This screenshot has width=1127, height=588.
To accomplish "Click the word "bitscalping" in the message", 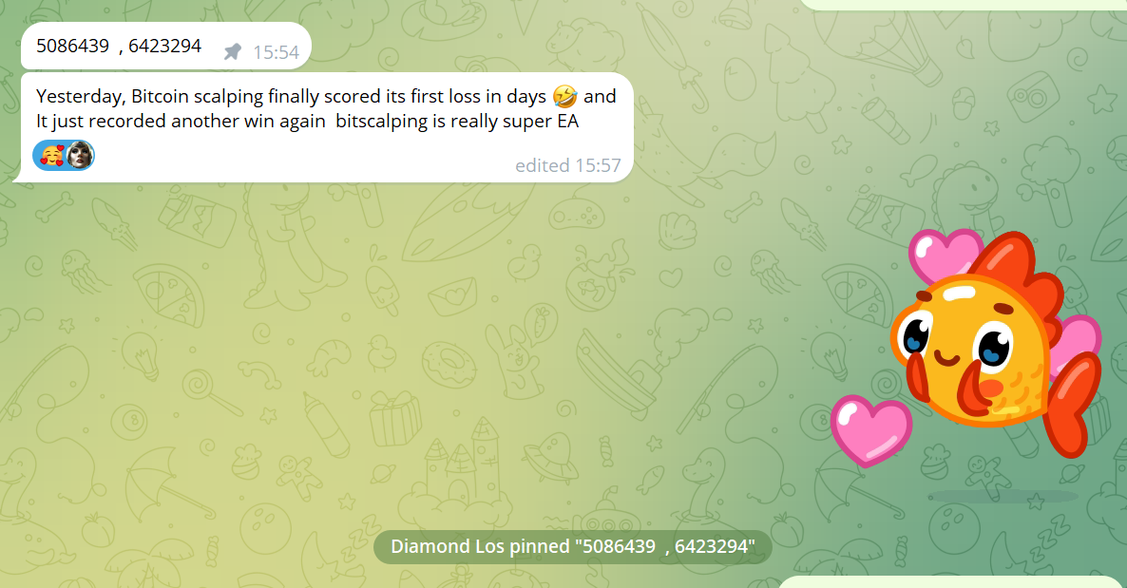I will [381, 122].
